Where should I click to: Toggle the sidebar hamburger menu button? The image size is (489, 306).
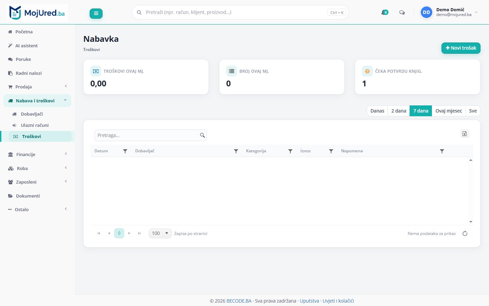pyautogui.click(x=96, y=13)
